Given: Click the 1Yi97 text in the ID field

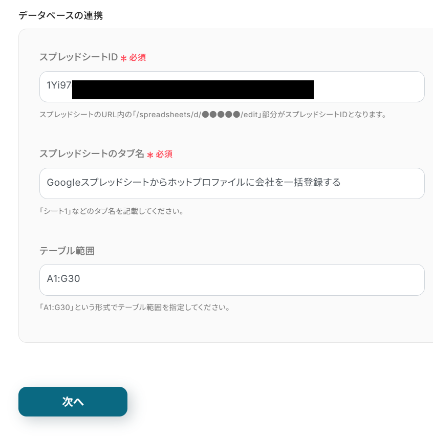Looking at the screenshot, I should point(58,85).
